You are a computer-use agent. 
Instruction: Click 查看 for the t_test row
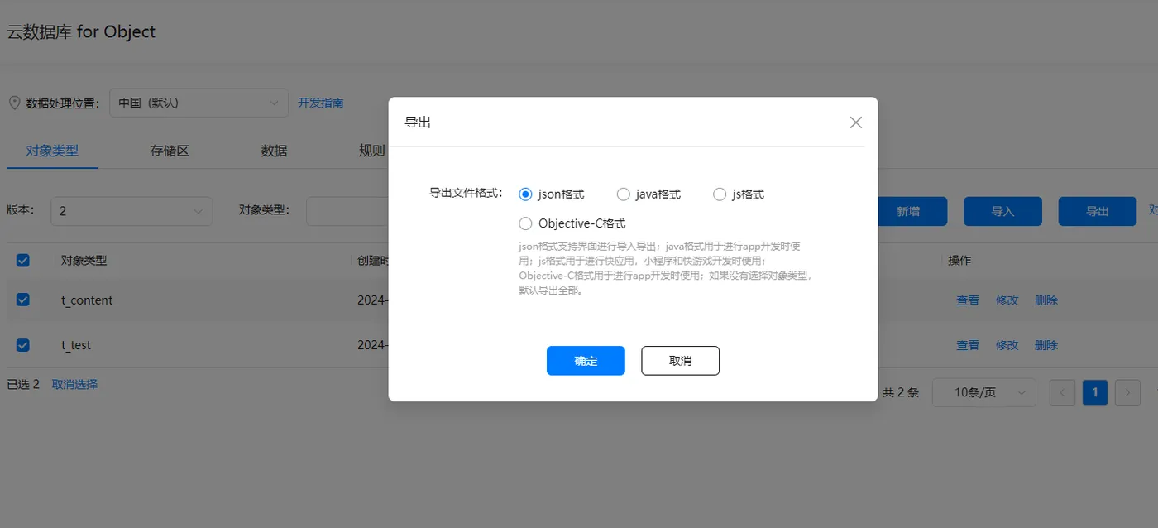(x=968, y=345)
